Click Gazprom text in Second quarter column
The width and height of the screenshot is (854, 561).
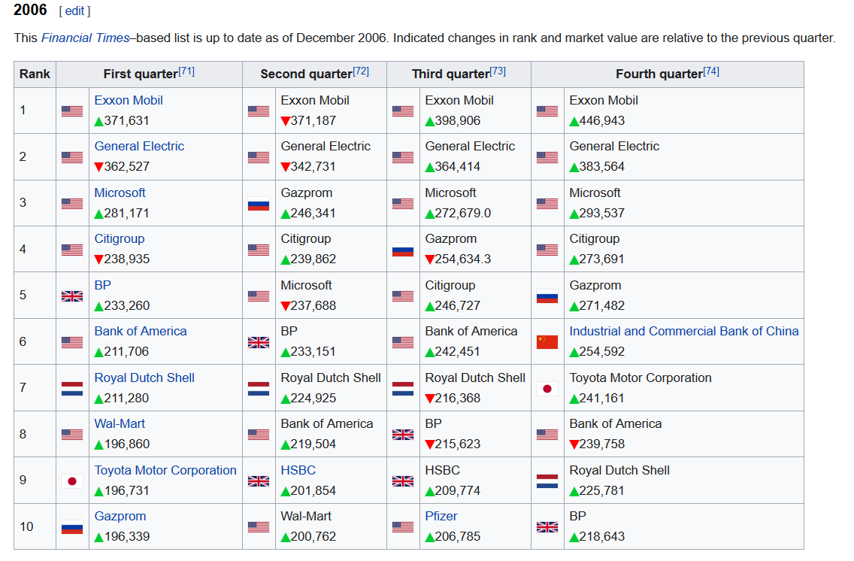(x=306, y=193)
